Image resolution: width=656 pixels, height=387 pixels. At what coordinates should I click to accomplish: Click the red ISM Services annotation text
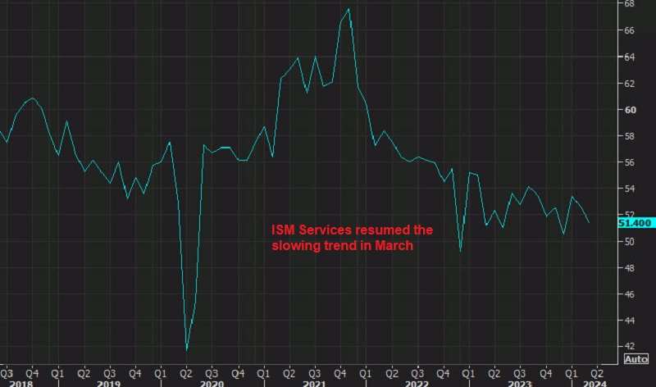click(353, 237)
